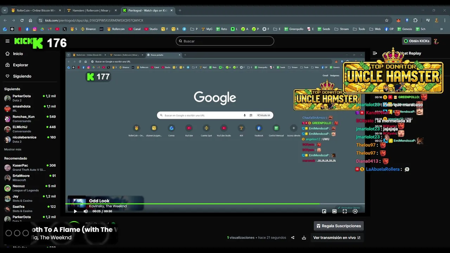Play the clip video
The height and width of the screenshot is (253, 450).
coord(75,211)
